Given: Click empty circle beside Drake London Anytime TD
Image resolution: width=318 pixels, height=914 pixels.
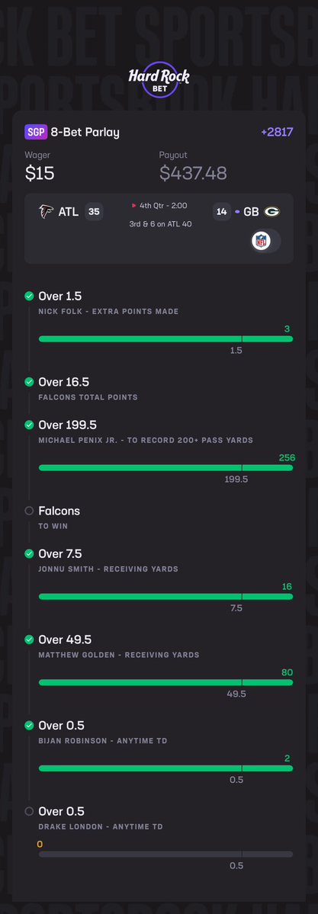Looking at the screenshot, I should (29, 811).
